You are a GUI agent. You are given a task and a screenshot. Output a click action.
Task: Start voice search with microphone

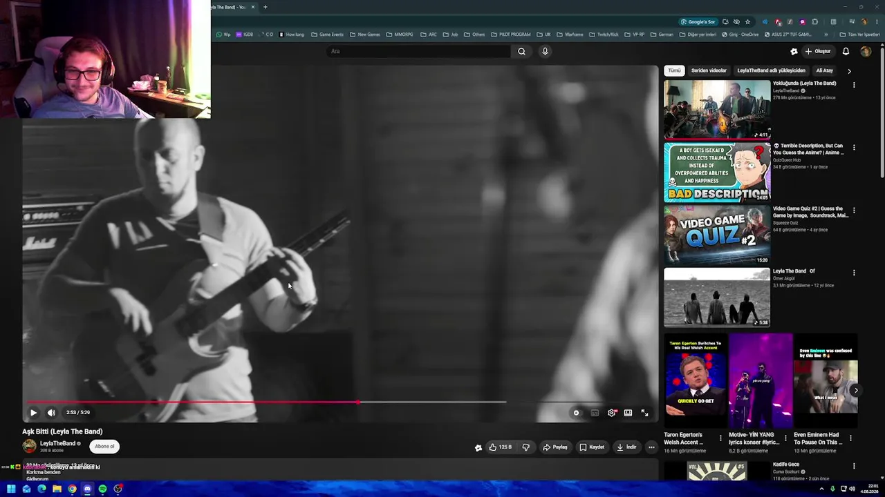pos(545,51)
